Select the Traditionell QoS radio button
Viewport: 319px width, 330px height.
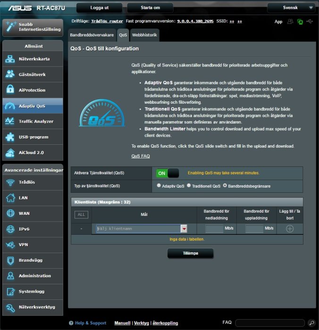[x=189, y=185]
